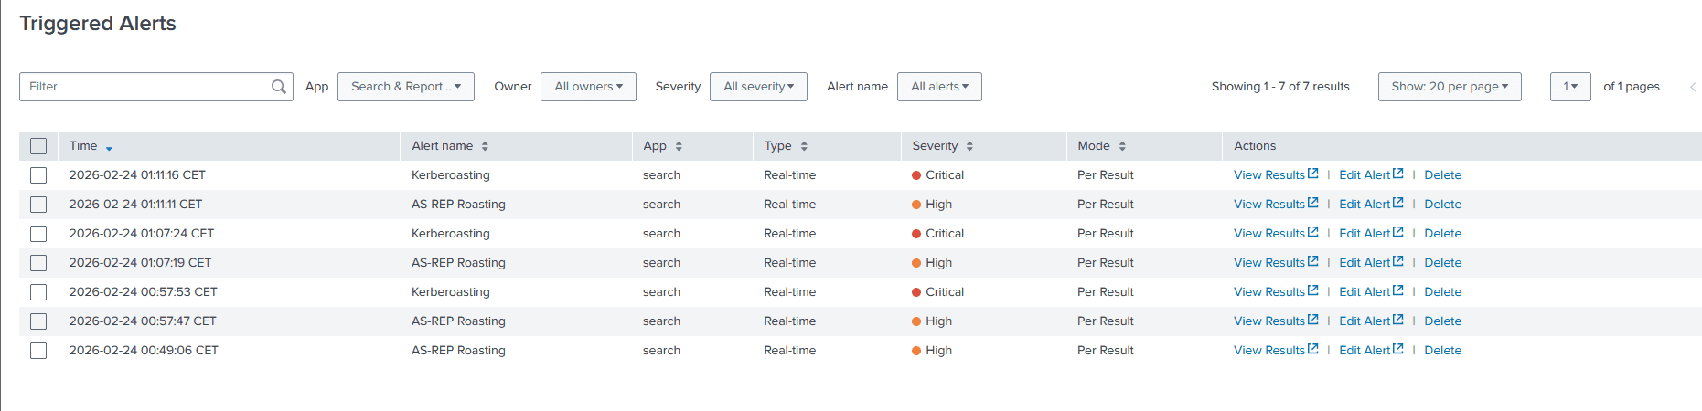
Task: View Results for 01:07:24 Kerberoasting alert
Action: tap(1275, 234)
